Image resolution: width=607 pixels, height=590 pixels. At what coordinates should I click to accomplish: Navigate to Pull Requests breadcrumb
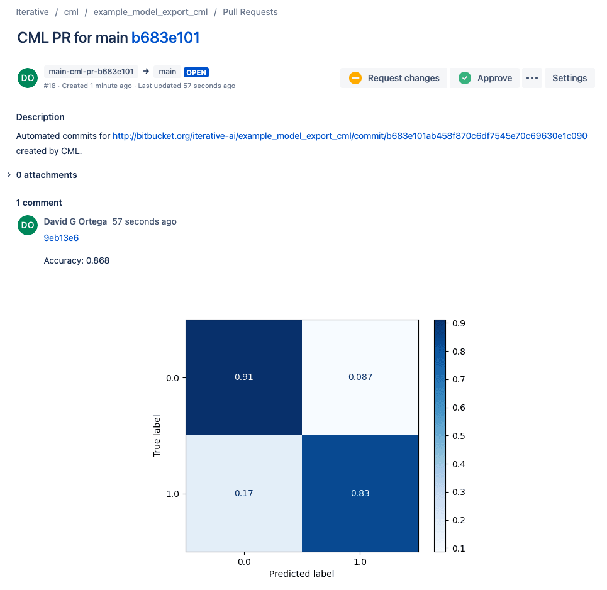click(250, 12)
